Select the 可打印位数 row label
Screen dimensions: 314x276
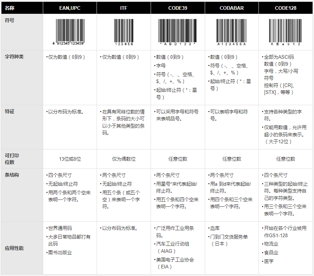[12, 159]
